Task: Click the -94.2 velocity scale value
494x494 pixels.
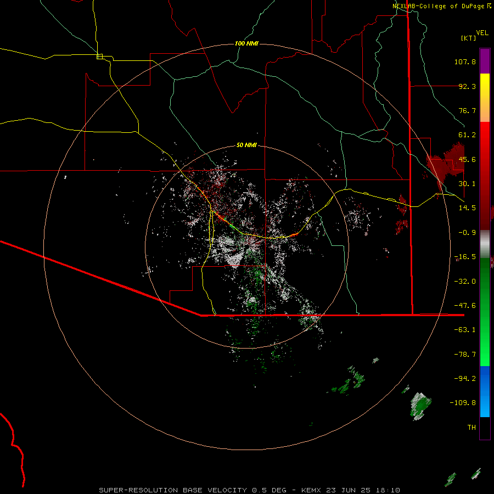Action: [x=465, y=379]
